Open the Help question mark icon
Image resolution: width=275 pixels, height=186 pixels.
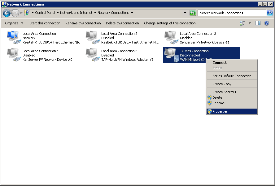(266, 23)
